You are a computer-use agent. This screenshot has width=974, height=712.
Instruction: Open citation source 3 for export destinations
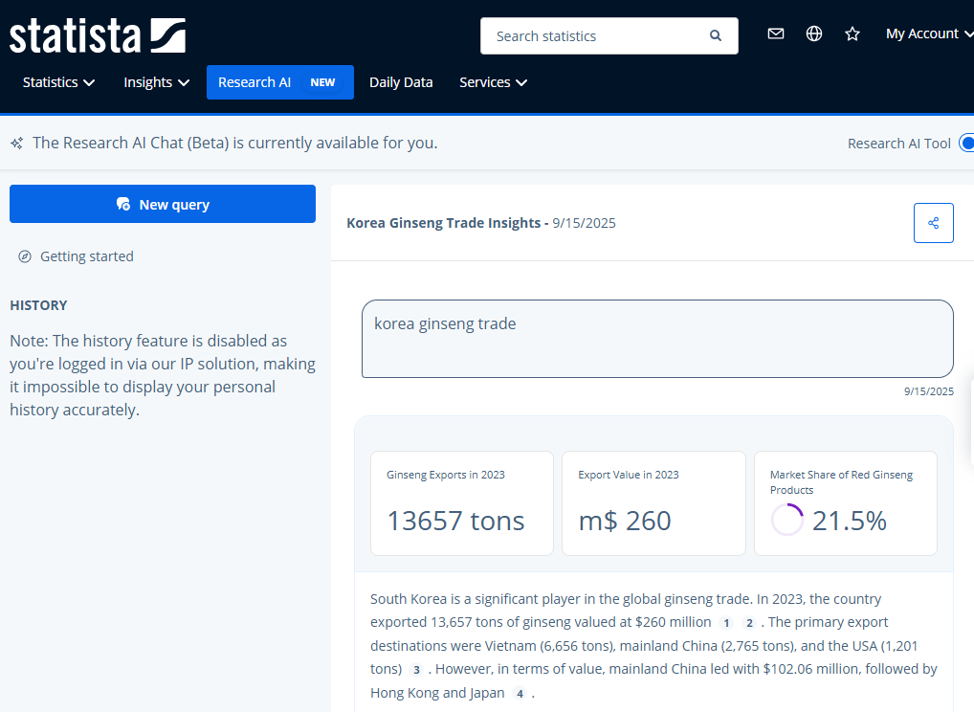pyautogui.click(x=416, y=669)
